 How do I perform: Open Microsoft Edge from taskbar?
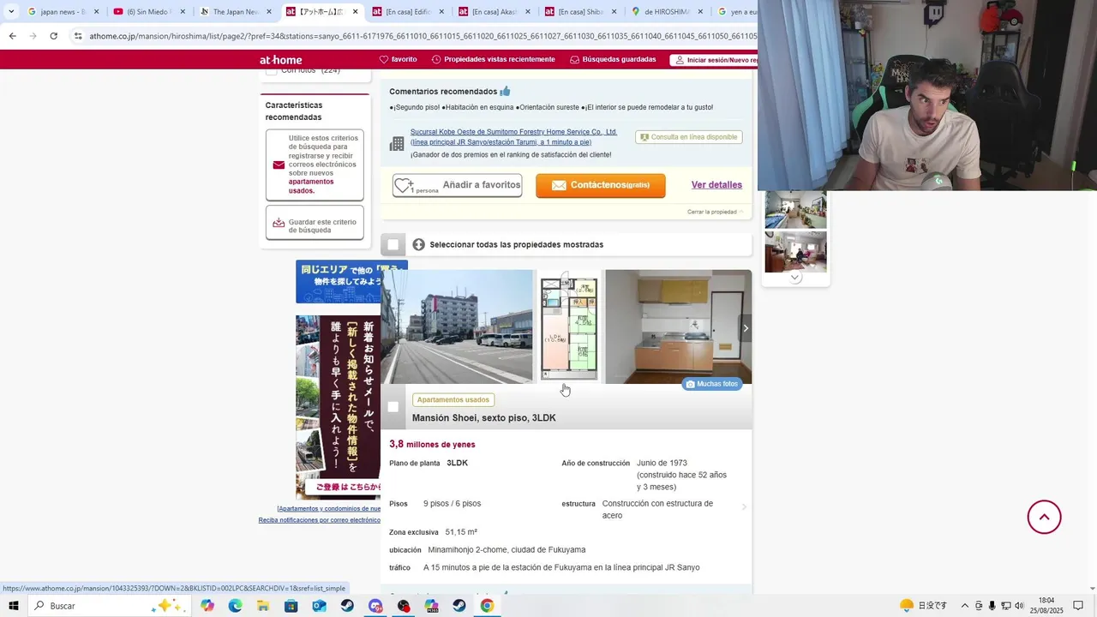(x=235, y=606)
